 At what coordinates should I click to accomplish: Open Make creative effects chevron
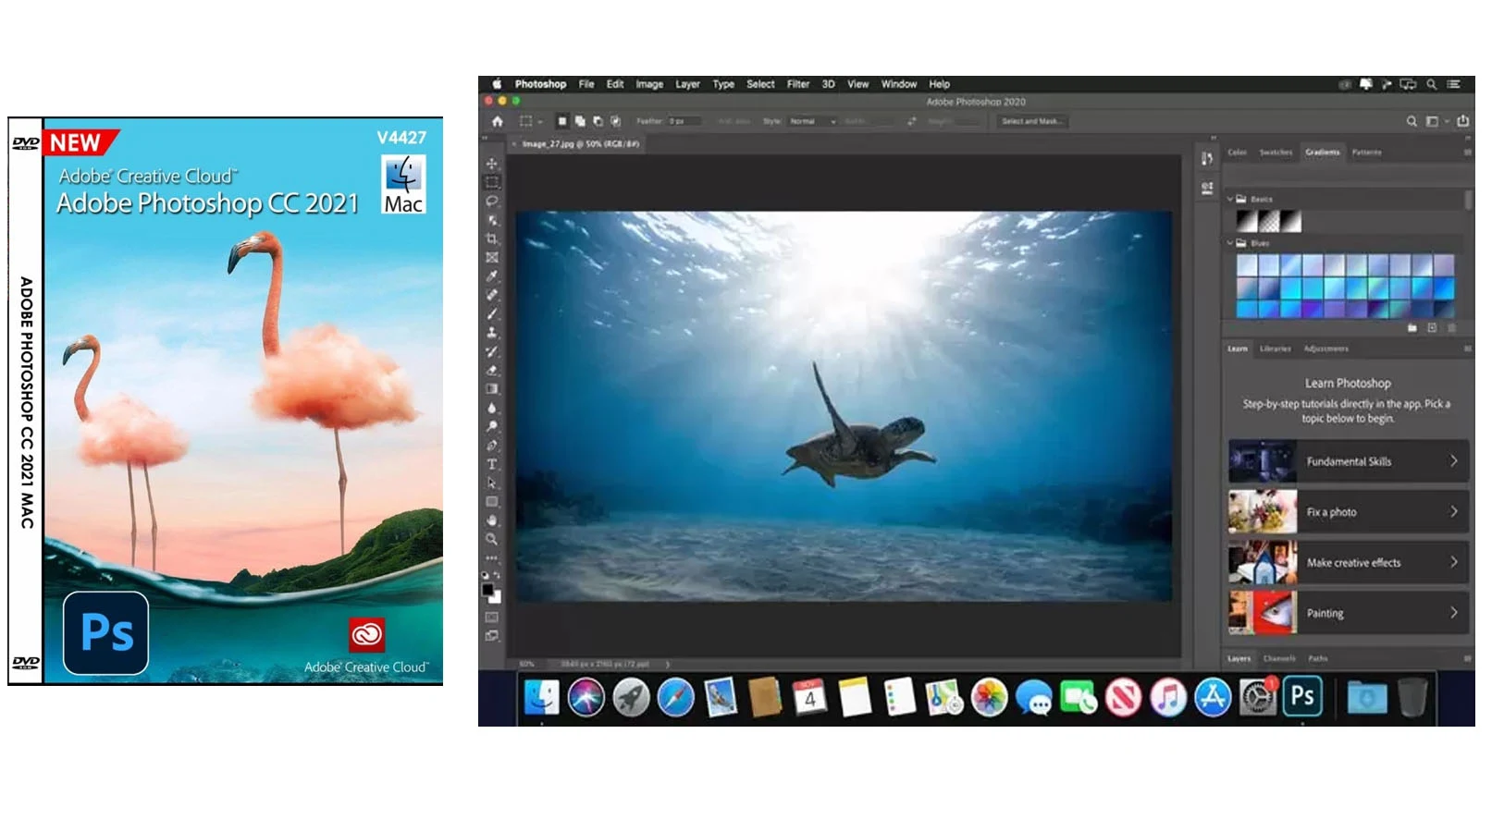tap(1453, 562)
